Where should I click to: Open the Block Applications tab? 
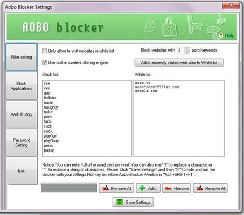[x=22, y=86]
